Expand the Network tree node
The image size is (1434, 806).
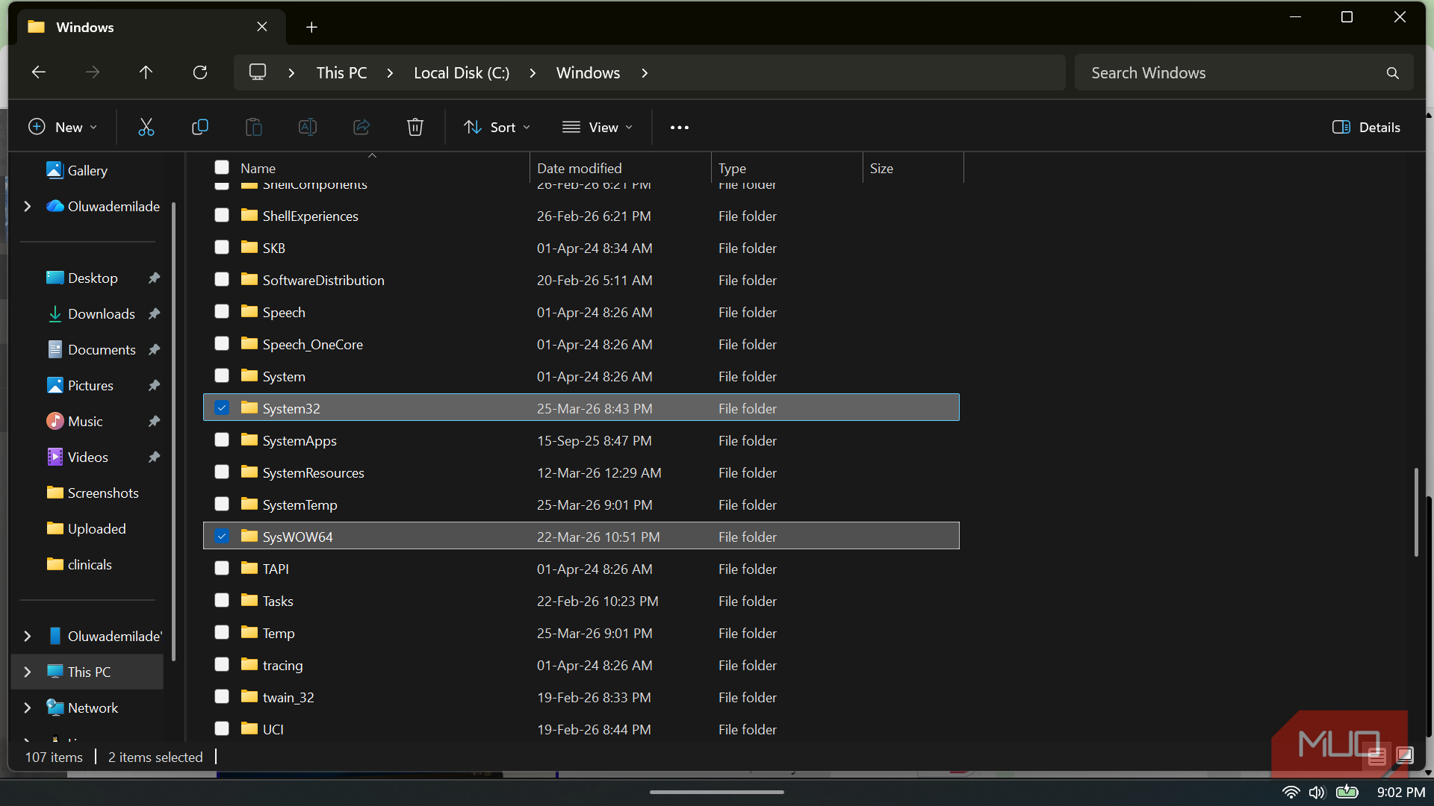tap(28, 708)
